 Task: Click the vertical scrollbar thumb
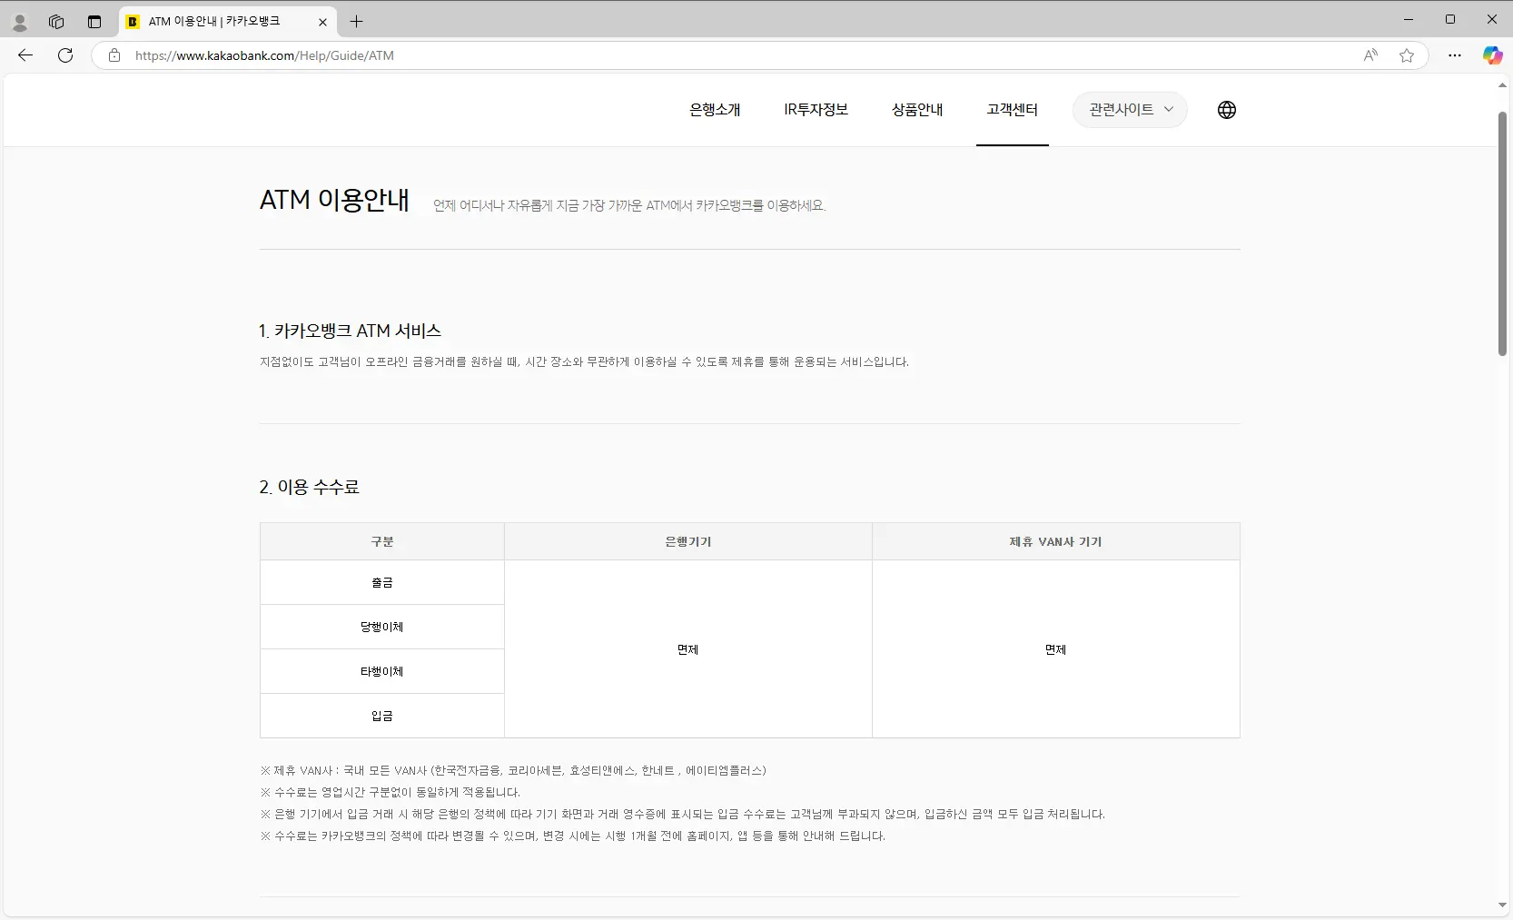pos(1502,233)
